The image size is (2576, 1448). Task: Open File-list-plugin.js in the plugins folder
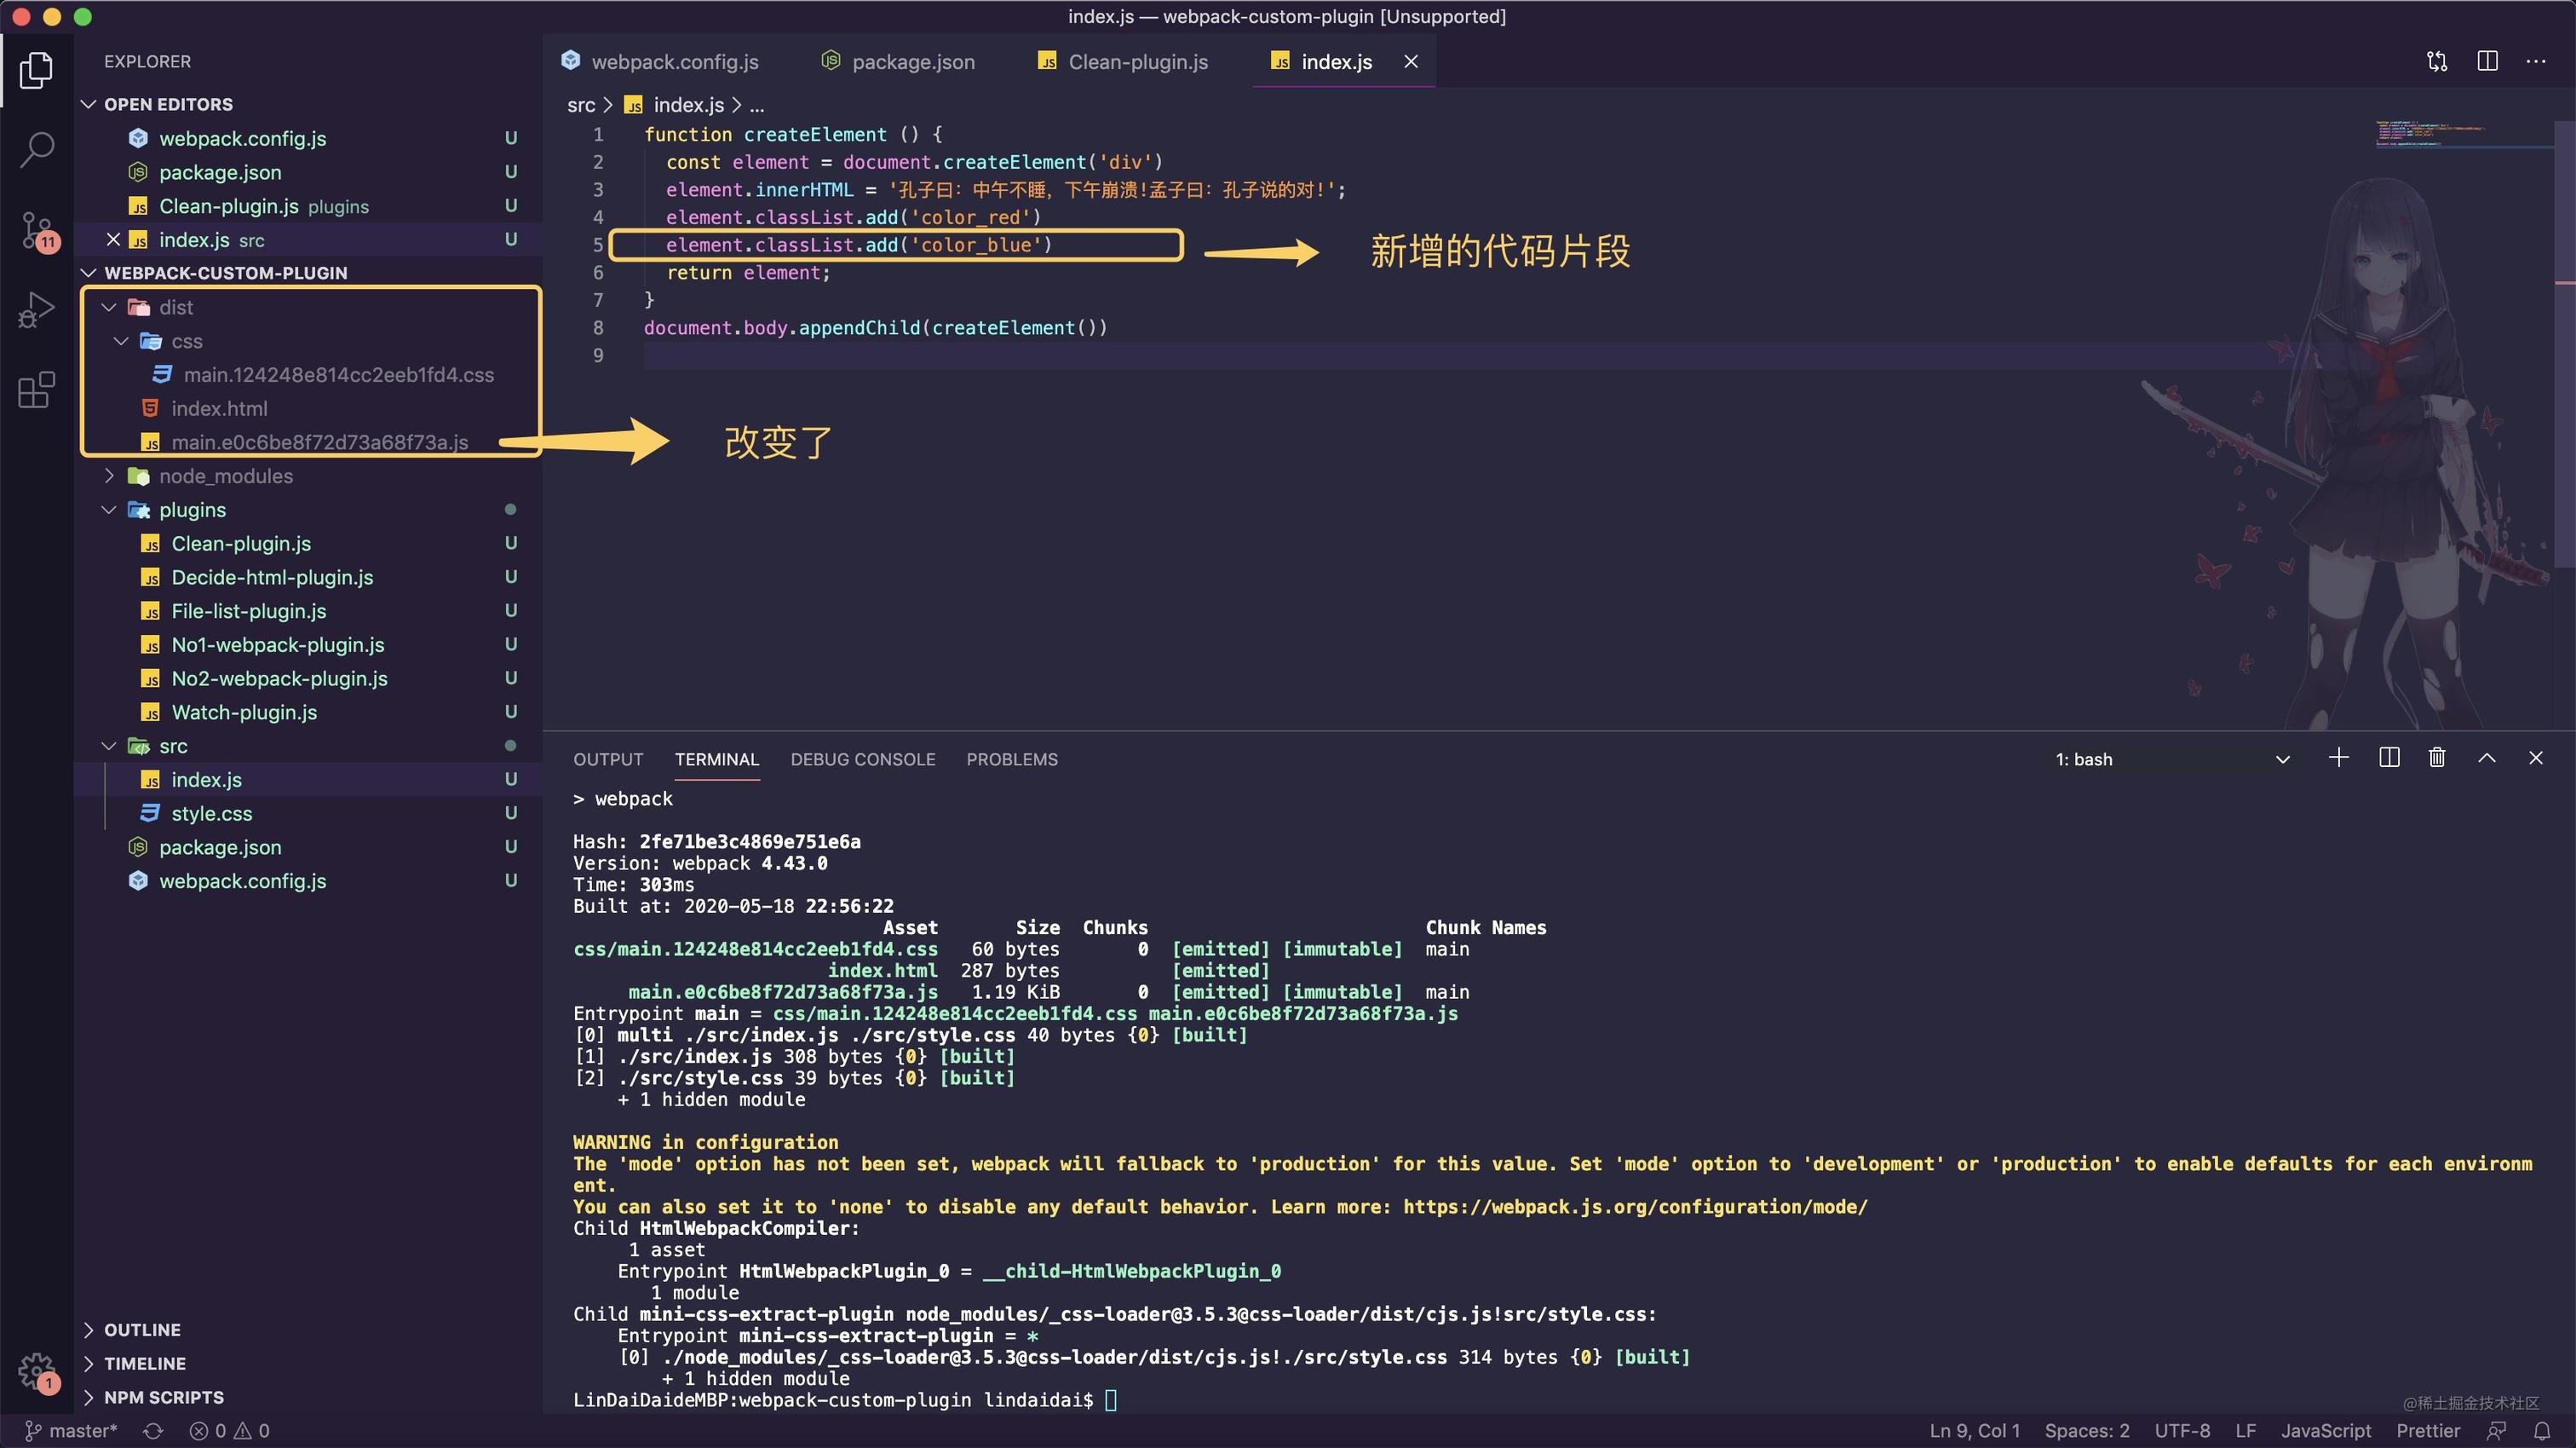(249, 611)
